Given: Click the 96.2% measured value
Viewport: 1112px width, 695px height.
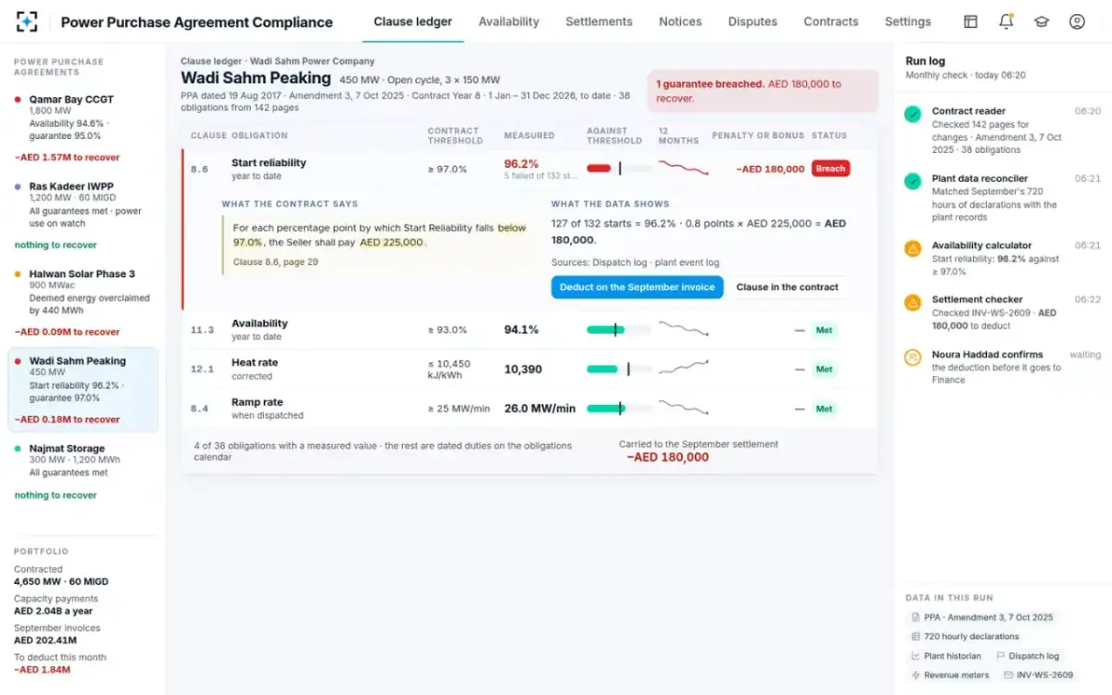Looking at the screenshot, I should [x=521, y=164].
